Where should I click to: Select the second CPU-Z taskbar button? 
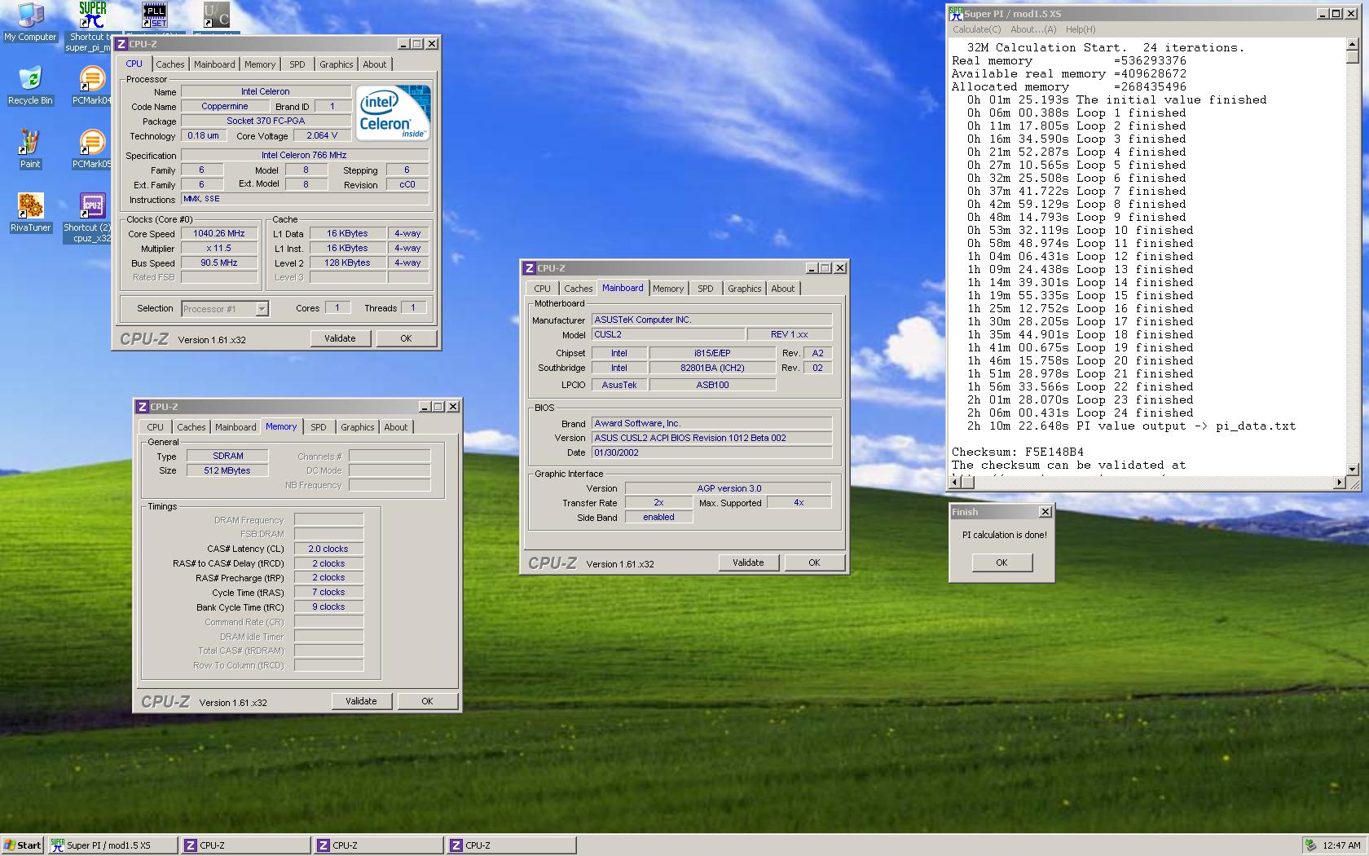pos(379,845)
